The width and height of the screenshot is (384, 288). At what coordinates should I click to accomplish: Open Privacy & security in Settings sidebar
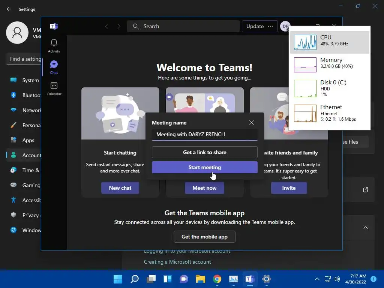tap(24, 215)
